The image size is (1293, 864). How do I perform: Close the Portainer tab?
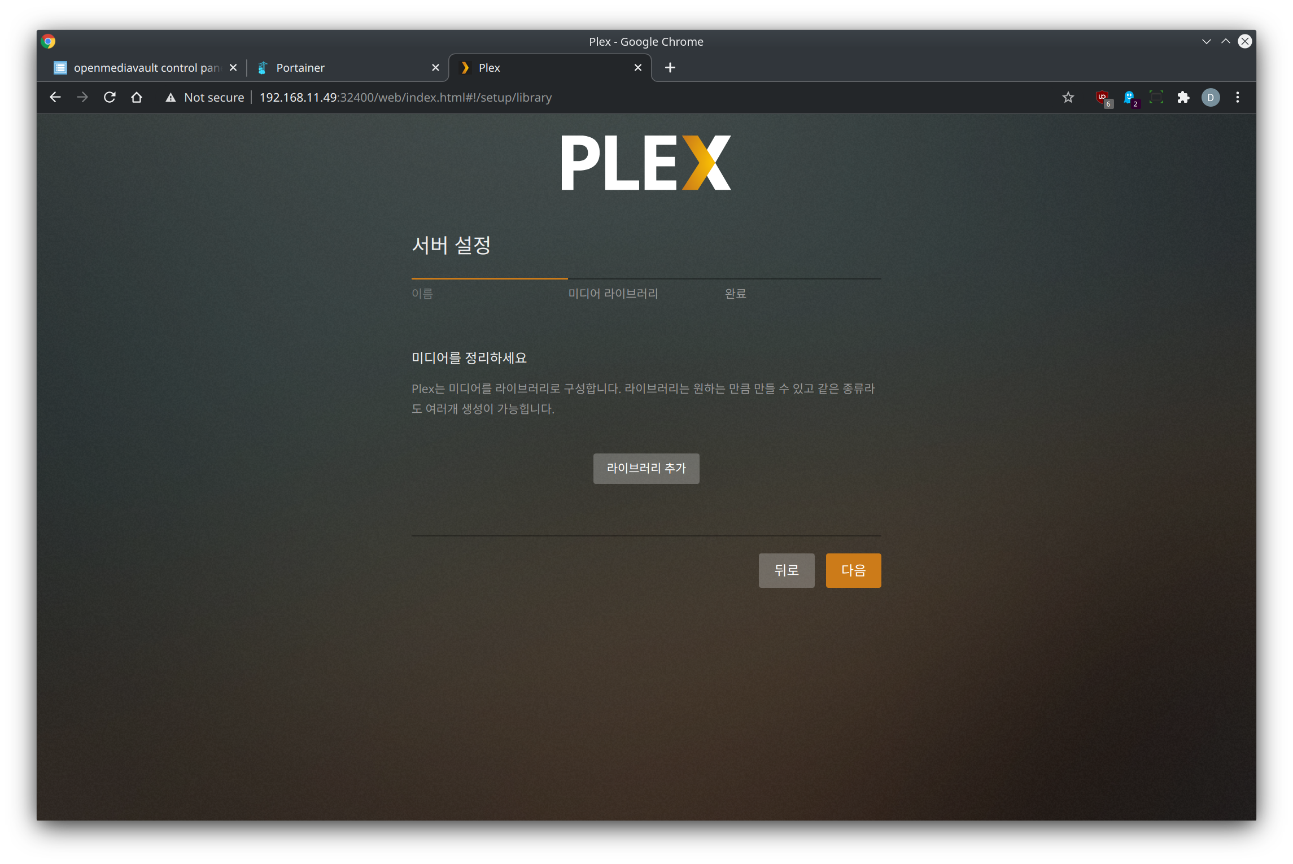[x=435, y=68]
